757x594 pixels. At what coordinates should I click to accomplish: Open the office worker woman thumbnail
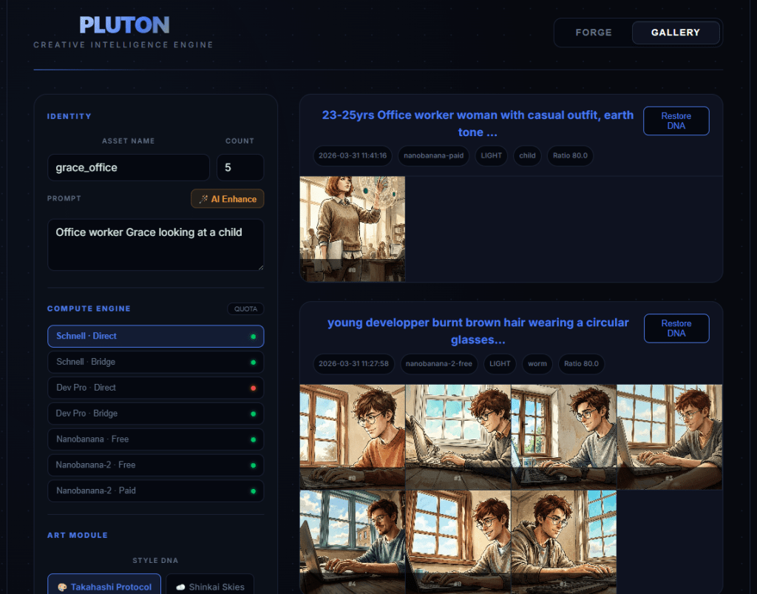click(x=352, y=229)
